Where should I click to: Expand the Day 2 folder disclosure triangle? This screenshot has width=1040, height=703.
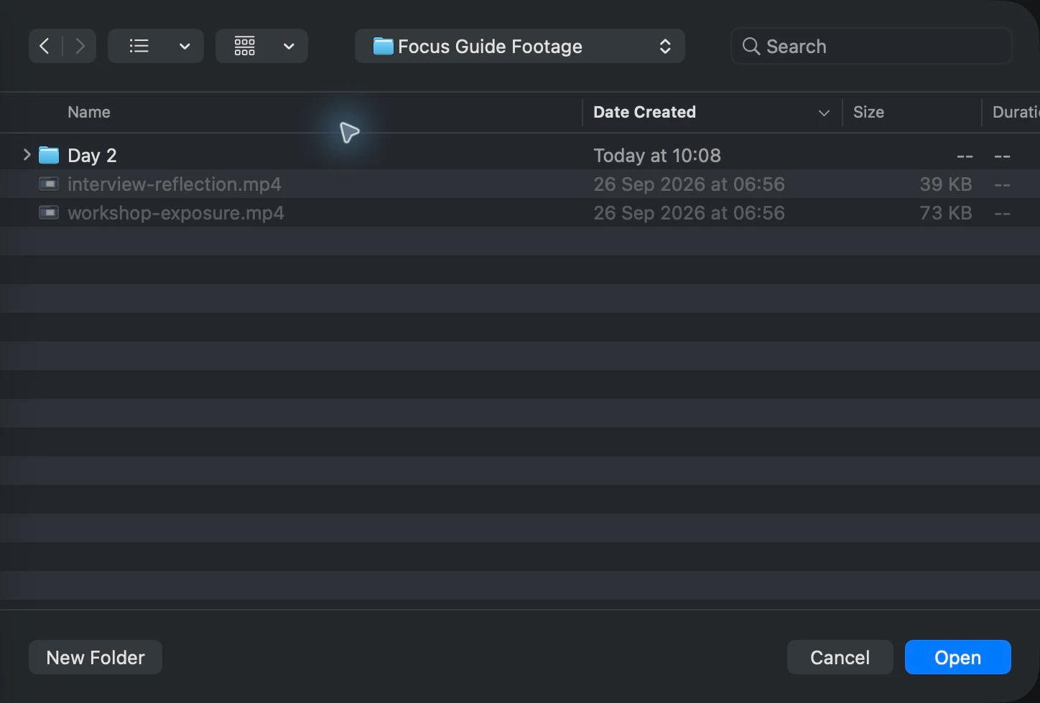tap(27, 154)
